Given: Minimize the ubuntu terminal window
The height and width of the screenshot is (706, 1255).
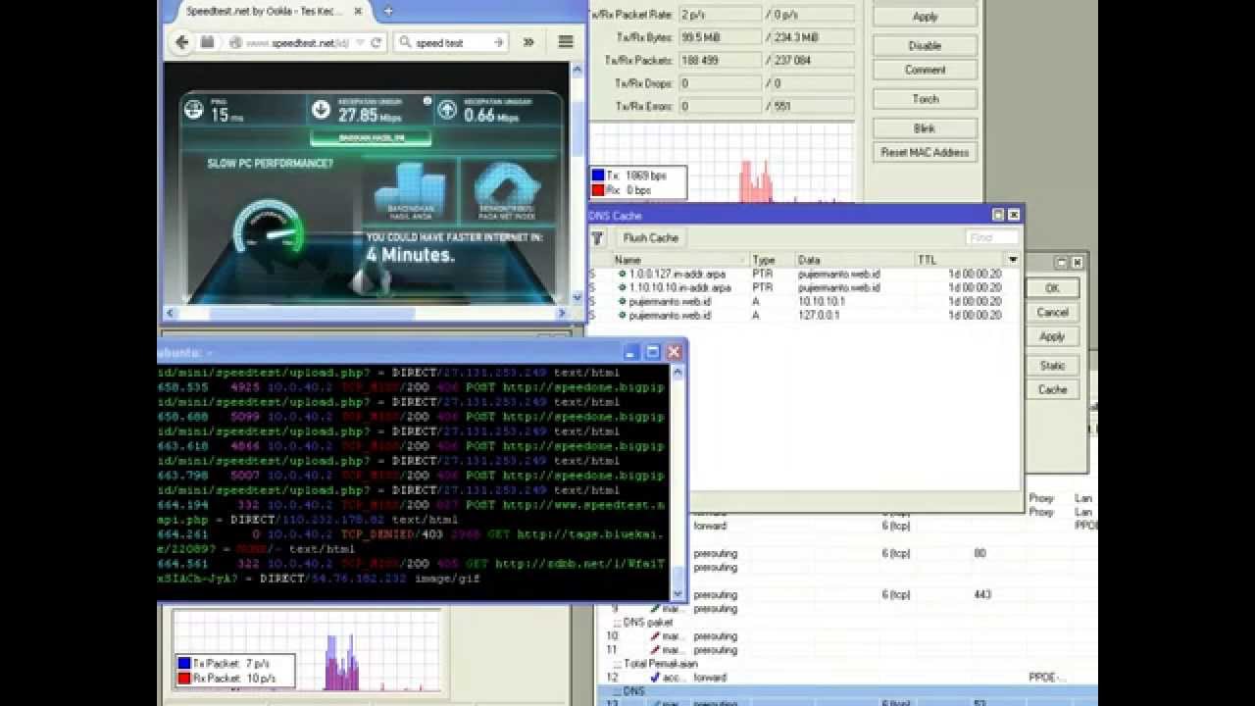Looking at the screenshot, I should [631, 352].
